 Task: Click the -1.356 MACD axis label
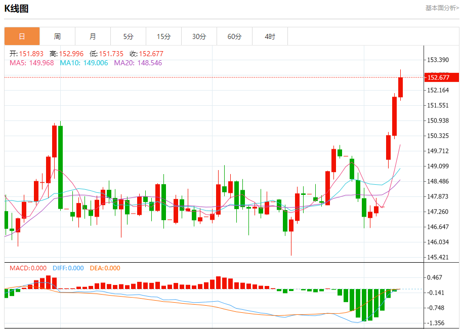coord(435,323)
